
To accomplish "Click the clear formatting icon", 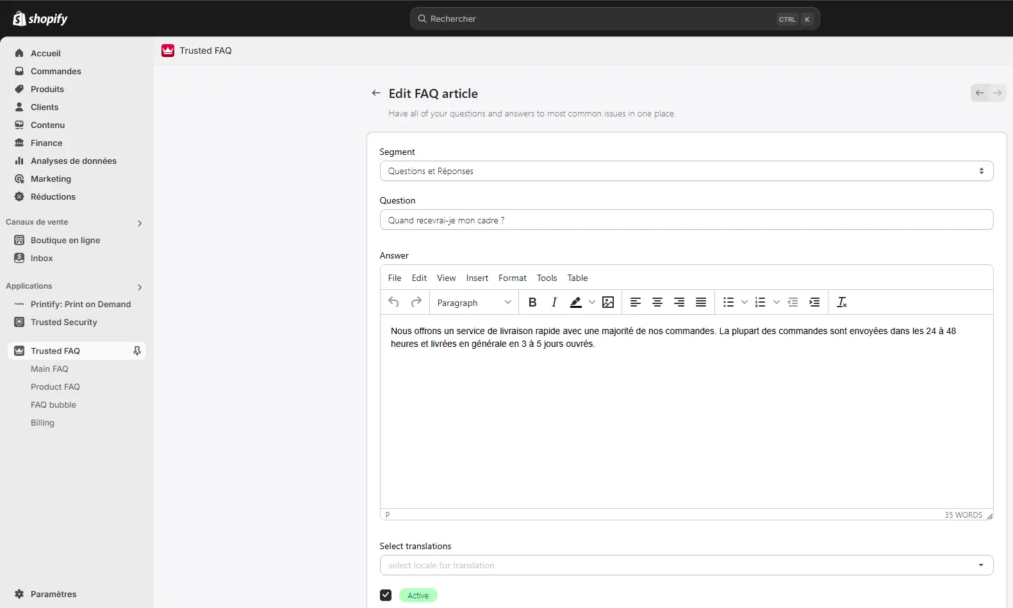I will pos(841,303).
